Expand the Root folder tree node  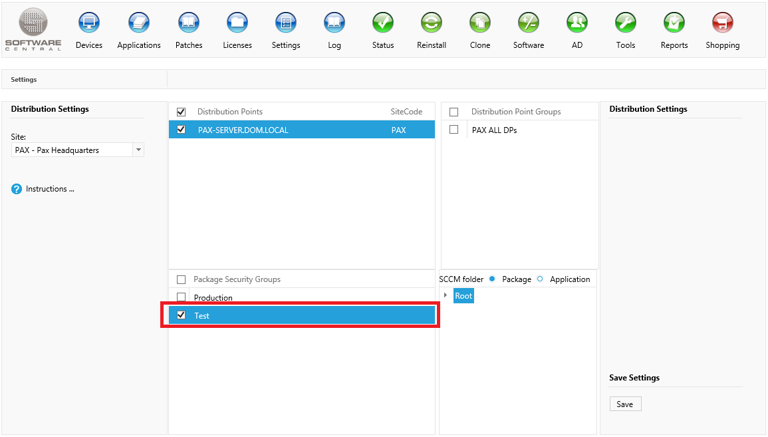[446, 295]
